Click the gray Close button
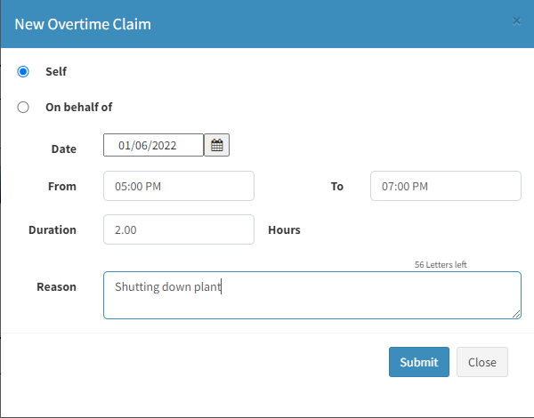Viewport: 534px width, 418px height. coord(482,362)
